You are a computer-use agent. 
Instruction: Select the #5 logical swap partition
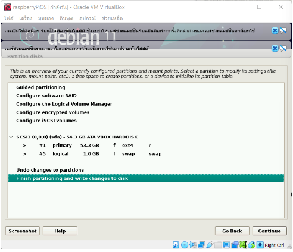point(146,154)
